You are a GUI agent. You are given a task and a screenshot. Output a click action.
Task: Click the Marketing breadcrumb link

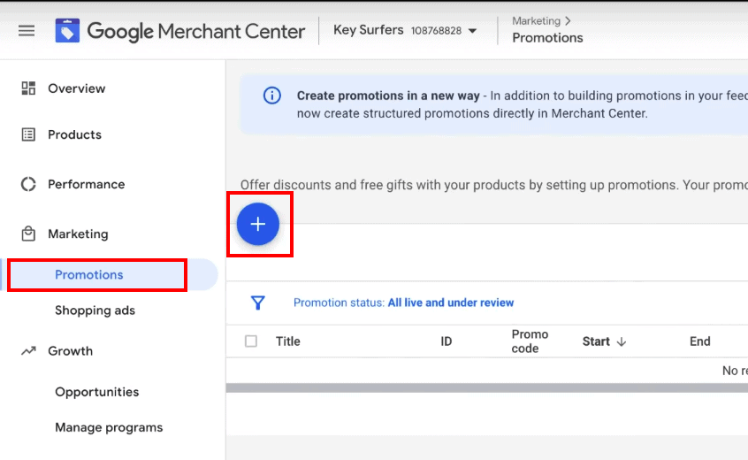pyautogui.click(x=536, y=21)
